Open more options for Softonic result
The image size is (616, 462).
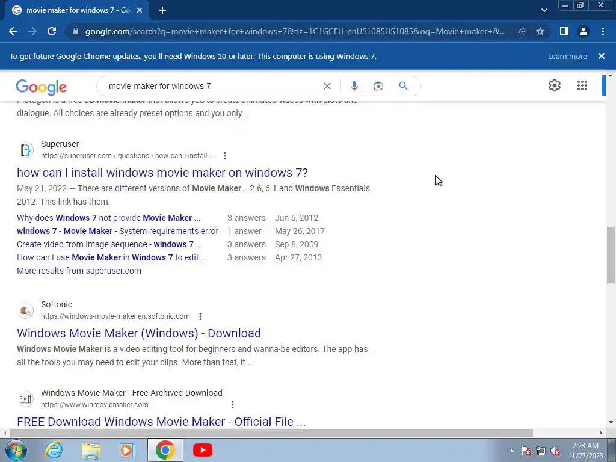pyautogui.click(x=200, y=316)
